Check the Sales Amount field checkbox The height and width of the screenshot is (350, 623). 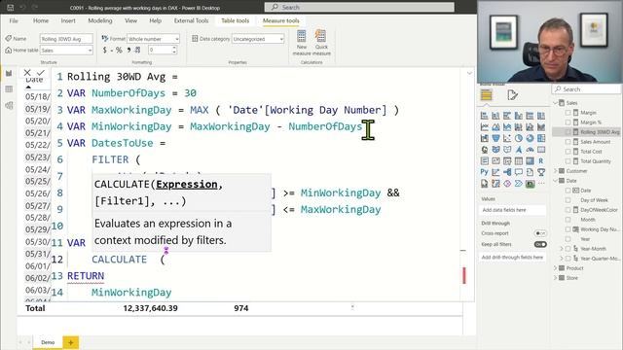[568, 142]
